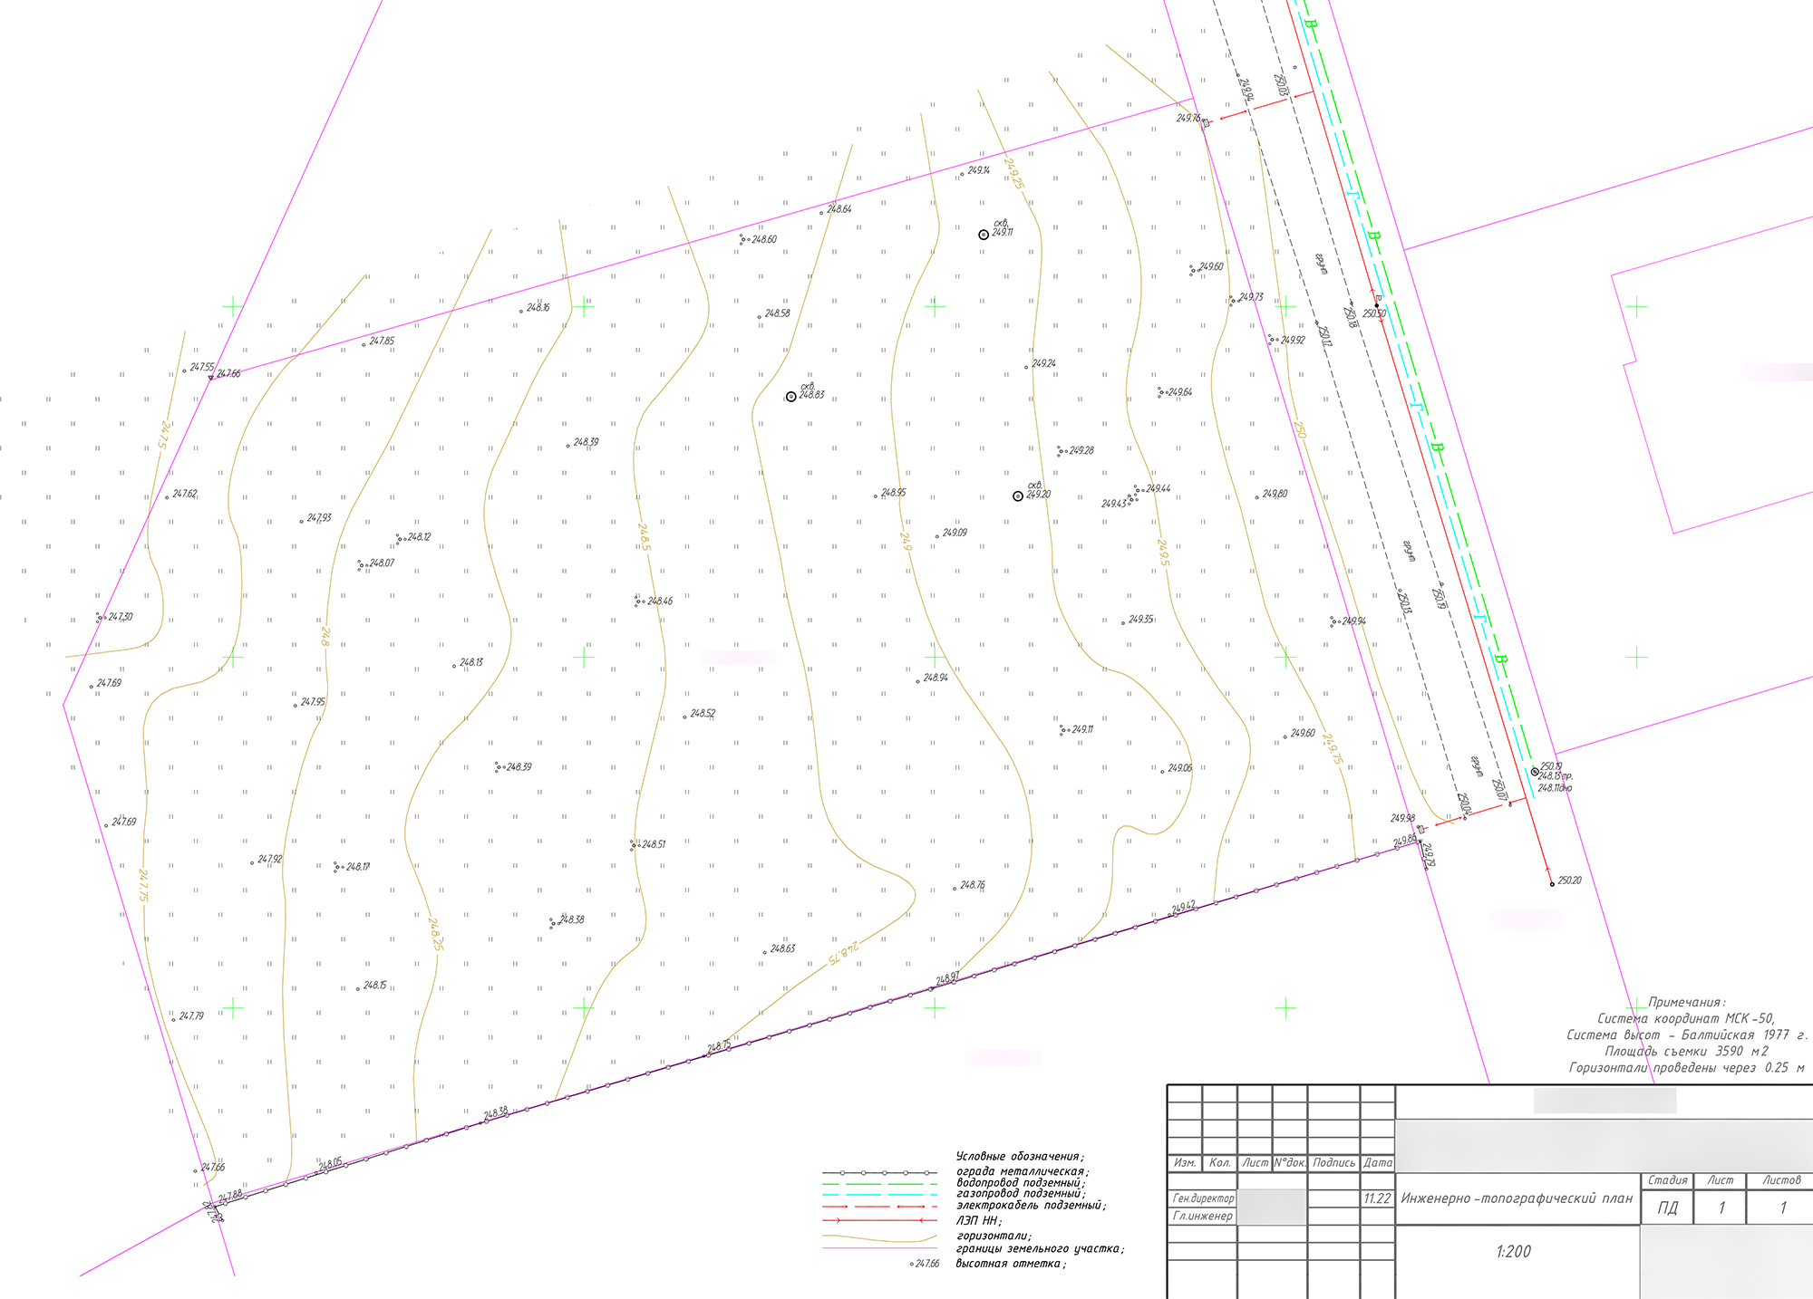Select the 'Ген.директор' title block cell
This screenshot has height=1299, width=1813.
point(1202,1198)
